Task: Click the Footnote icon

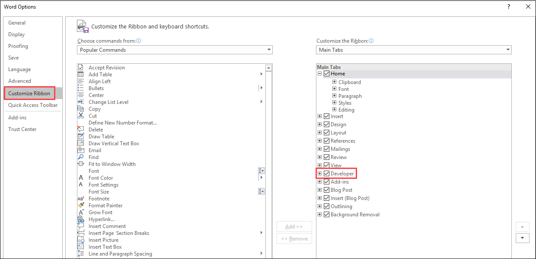Action: coord(80,199)
